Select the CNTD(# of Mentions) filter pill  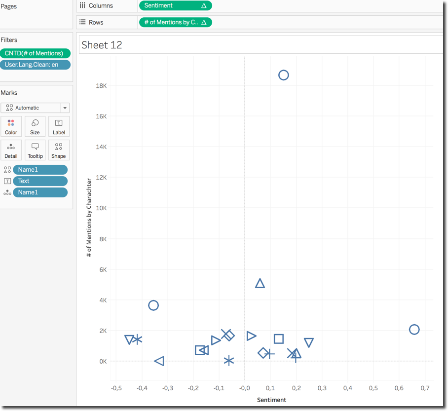tap(35, 53)
